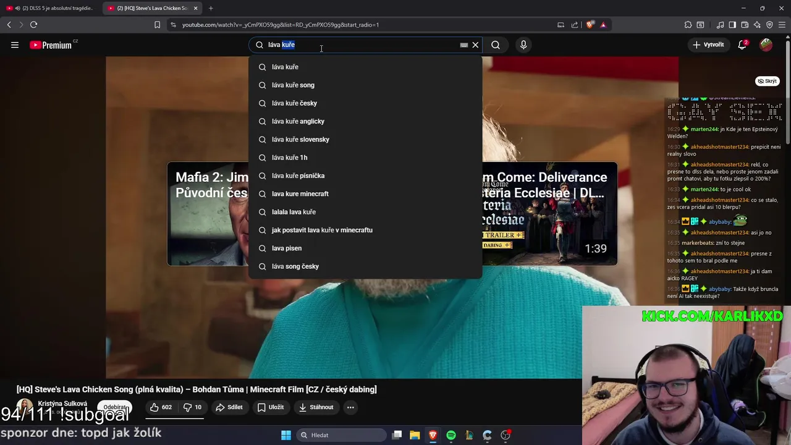Open Kingdom Come Deliverance end-screen card
This screenshot has width=791, height=445.
549,214
